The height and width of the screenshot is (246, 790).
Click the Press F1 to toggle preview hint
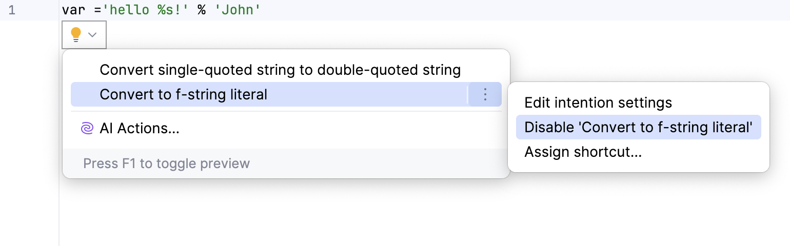click(x=166, y=163)
